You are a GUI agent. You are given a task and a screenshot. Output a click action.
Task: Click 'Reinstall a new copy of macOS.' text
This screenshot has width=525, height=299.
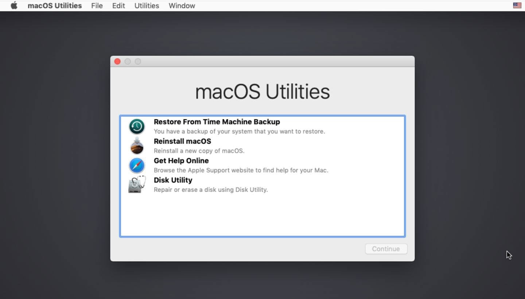tap(199, 151)
